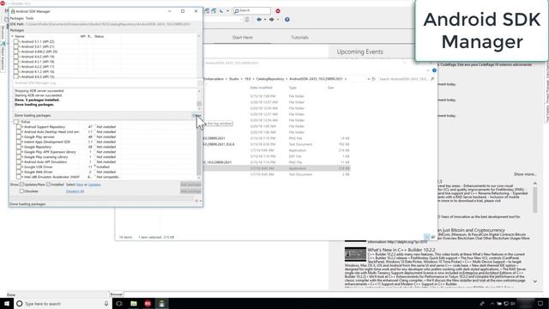Image resolution: width=549 pixels, height=309 pixels.
Task: Click the File Explorer taskbar icon
Action: tap(134, 303)
